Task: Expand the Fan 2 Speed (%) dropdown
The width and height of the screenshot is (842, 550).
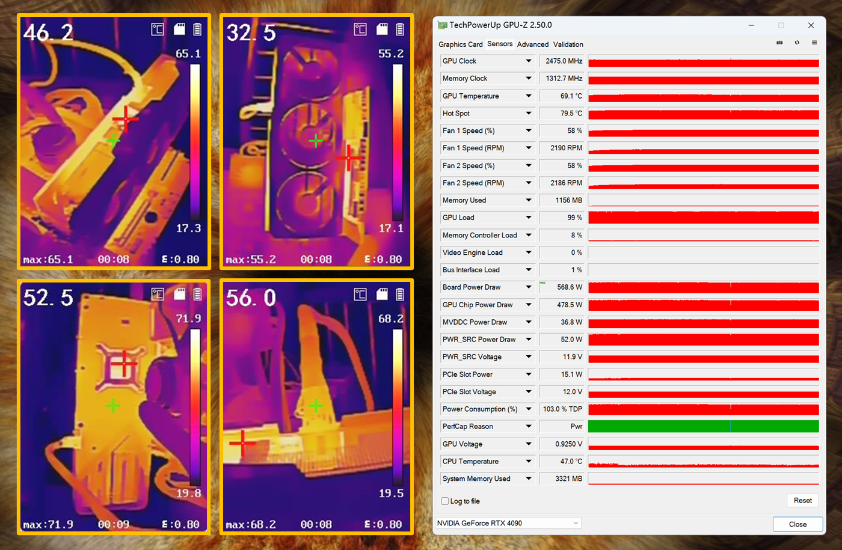Action: [x=529, y=166]
